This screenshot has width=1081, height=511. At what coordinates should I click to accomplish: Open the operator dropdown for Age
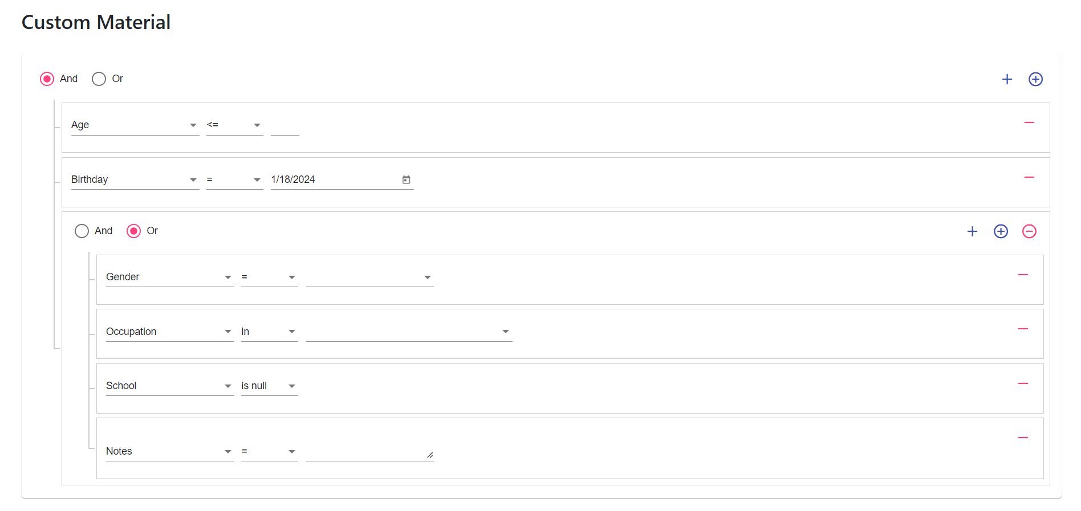point(234,125)
